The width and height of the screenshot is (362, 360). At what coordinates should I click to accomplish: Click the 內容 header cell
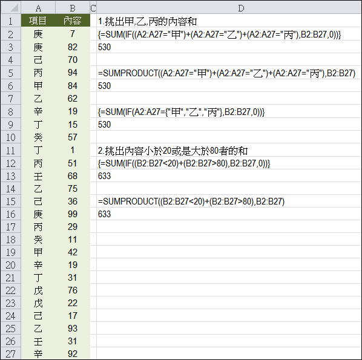pyautogui.click(x=73, y=21)
